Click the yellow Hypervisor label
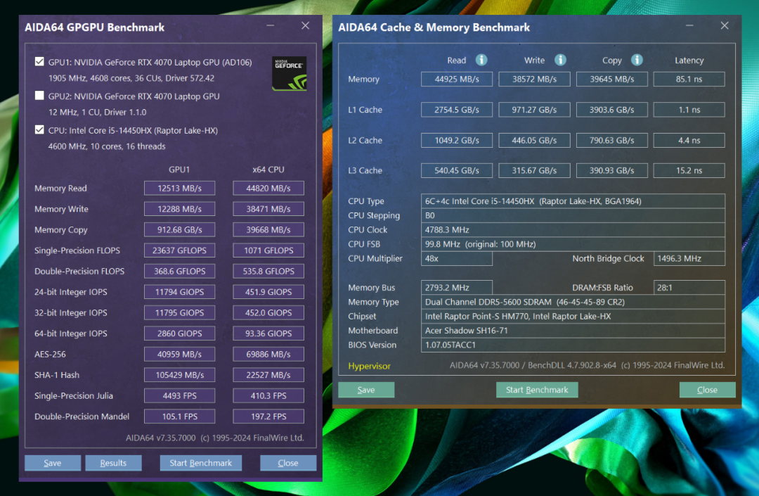Screen dimensions: 759x496 point(369,366)
